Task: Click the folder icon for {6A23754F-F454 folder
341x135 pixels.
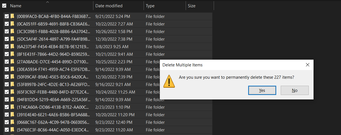Action: 12,46
